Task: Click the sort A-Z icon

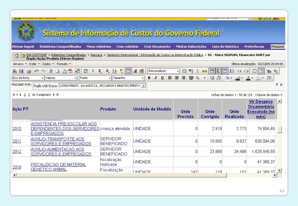Action: point(114,71)
